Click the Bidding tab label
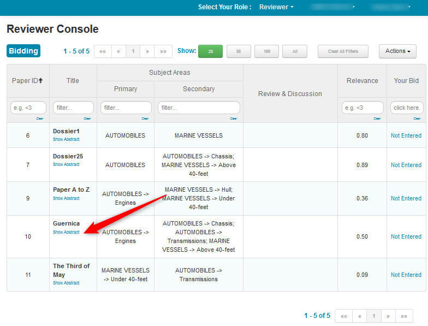This screenshot has height=326, width=428. pyautogui.click(x=23, y=51)
